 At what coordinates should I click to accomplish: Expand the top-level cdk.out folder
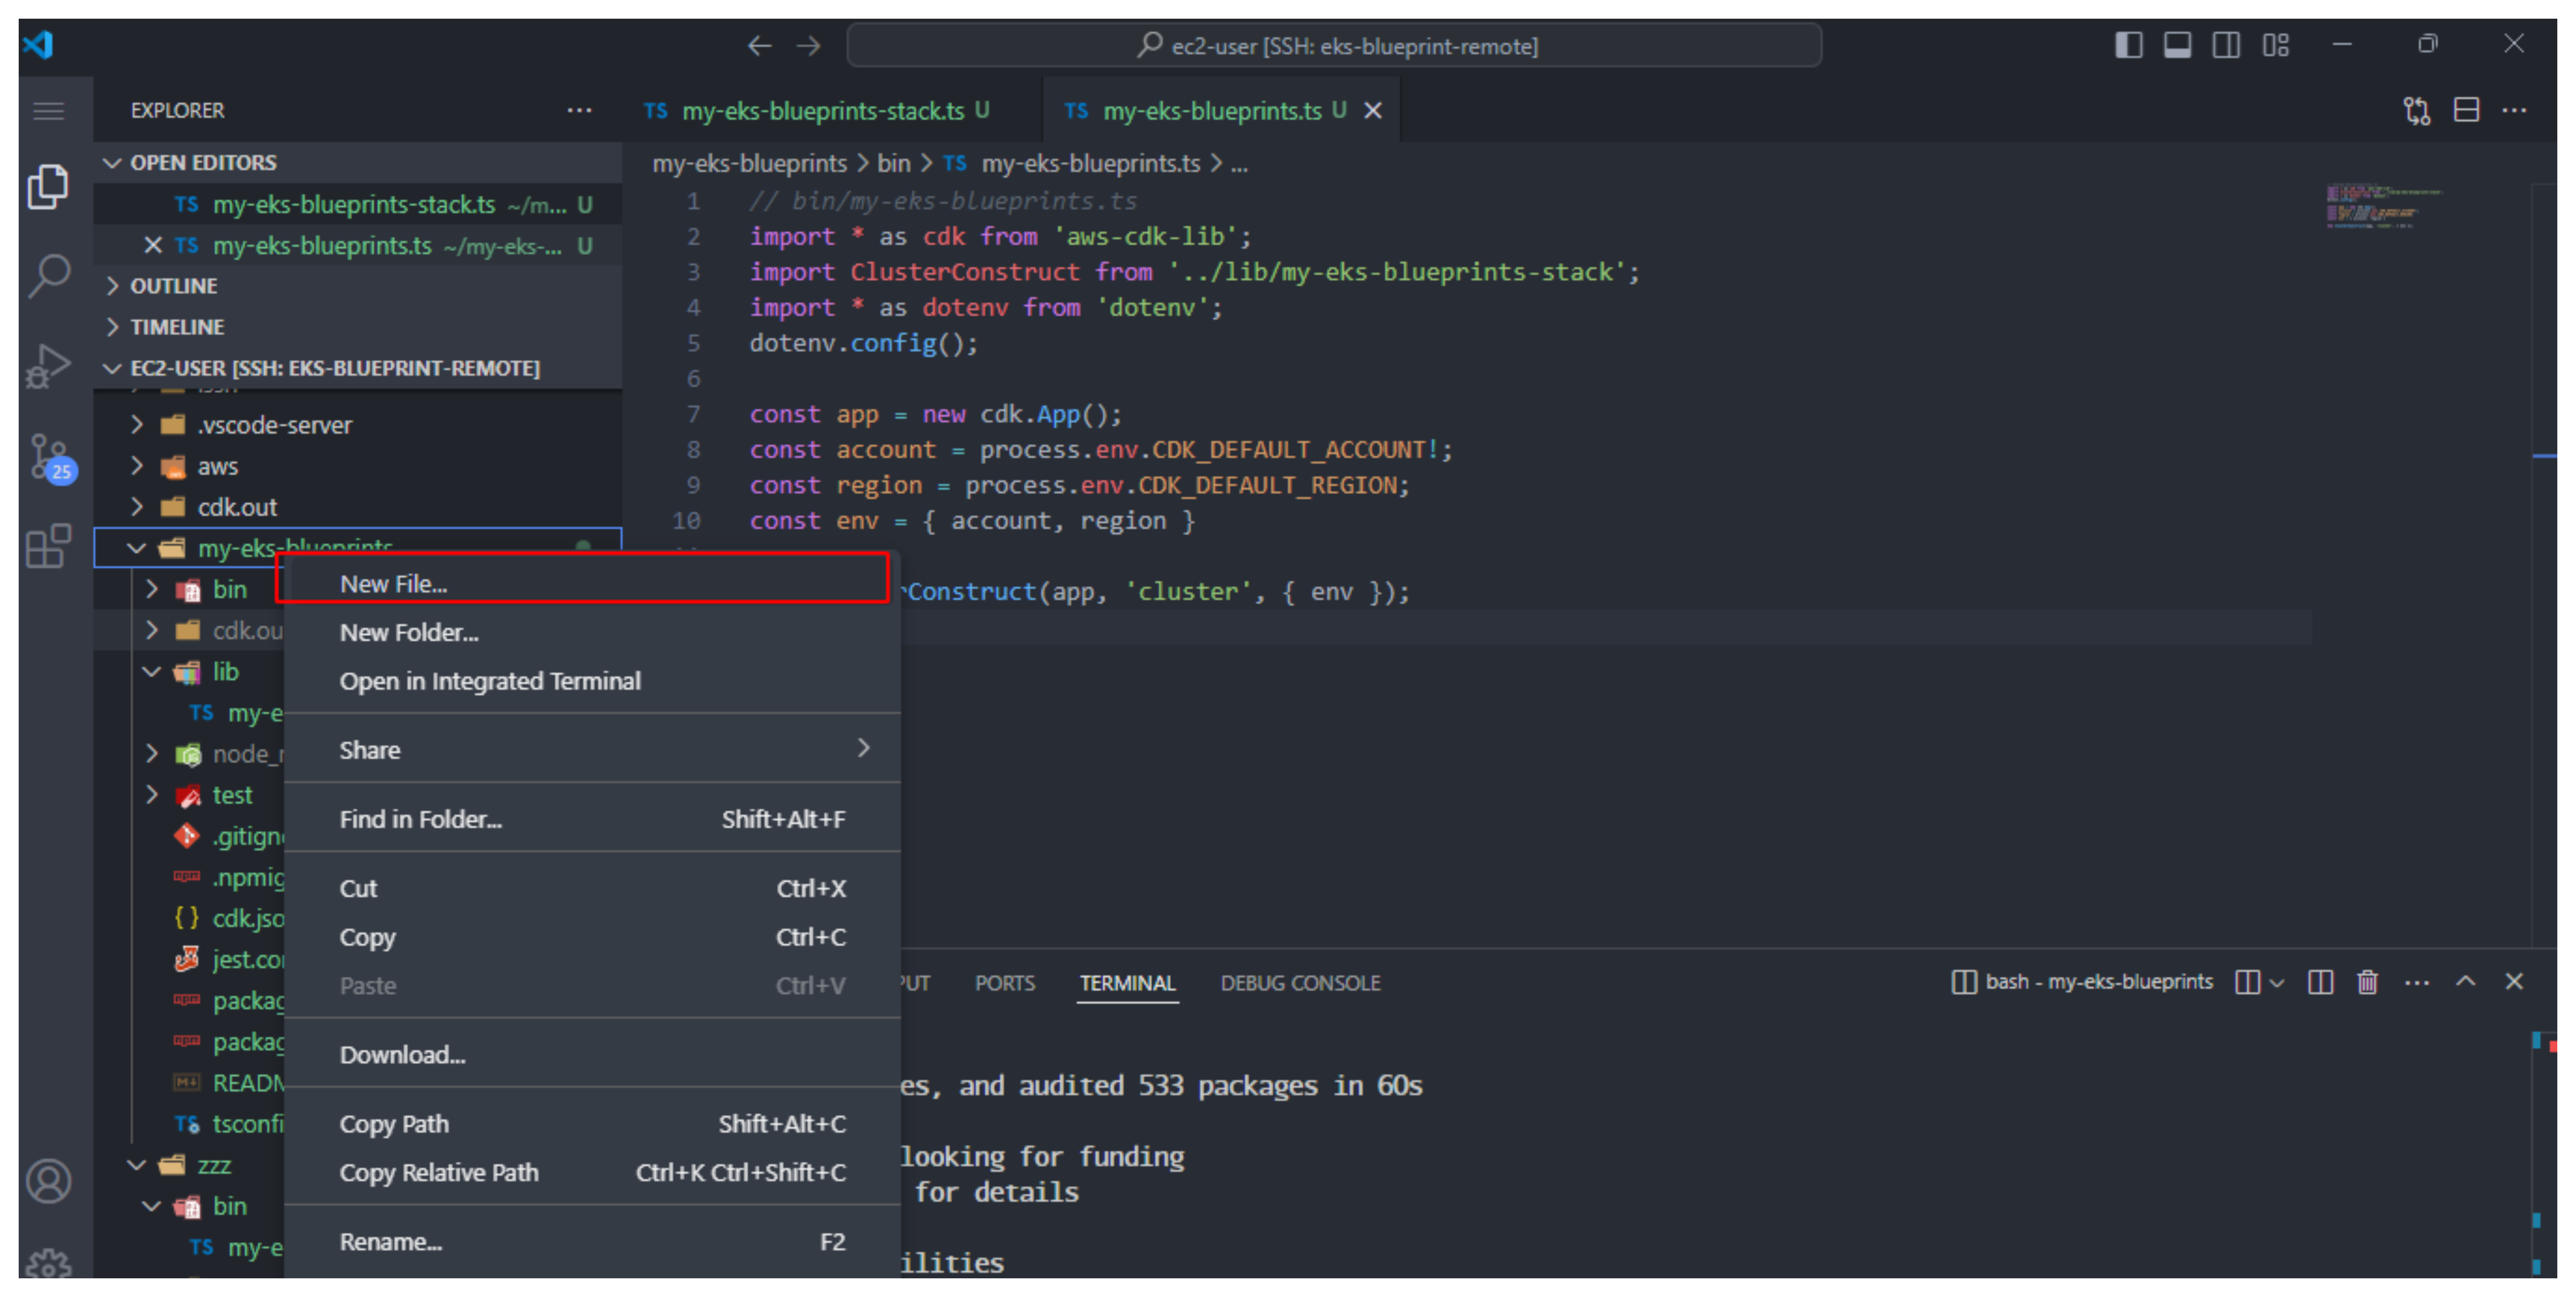(358, 507)
